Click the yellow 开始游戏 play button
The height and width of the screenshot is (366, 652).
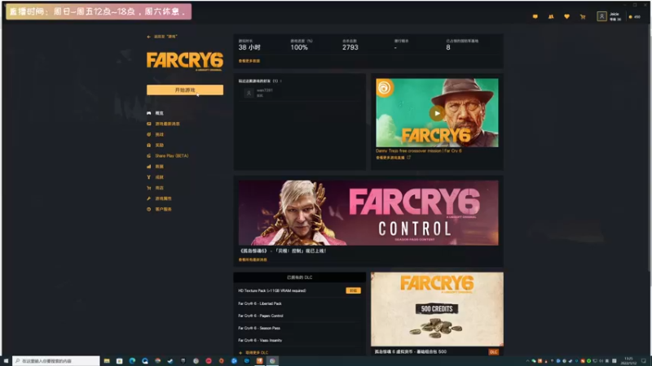point(185,90)
